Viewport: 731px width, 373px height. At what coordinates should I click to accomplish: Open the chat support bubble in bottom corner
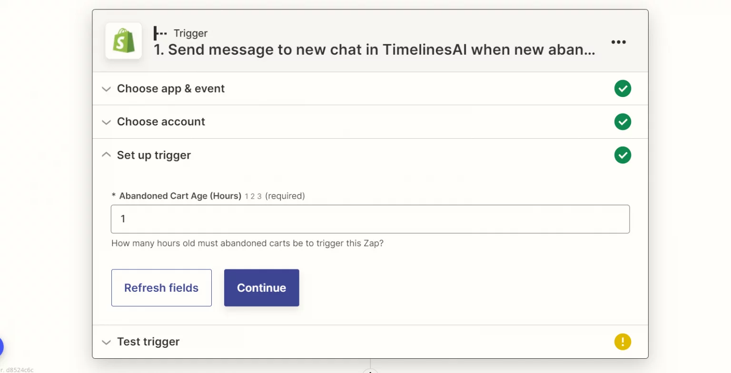point(3,346)
